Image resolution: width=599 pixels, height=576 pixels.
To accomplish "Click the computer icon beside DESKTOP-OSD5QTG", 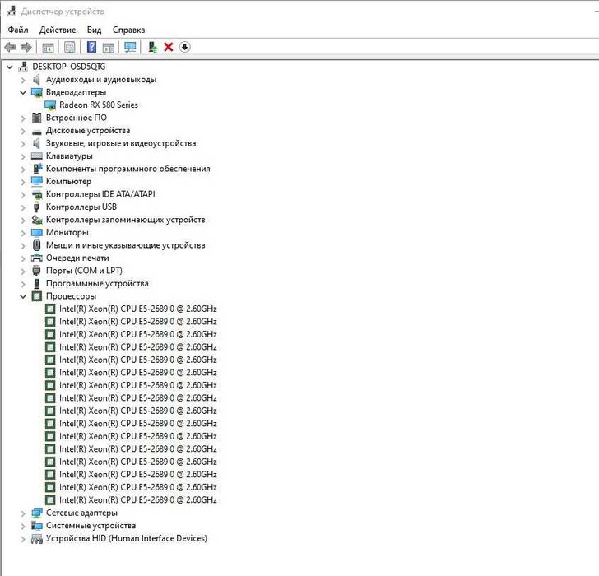I will [23, 67].
